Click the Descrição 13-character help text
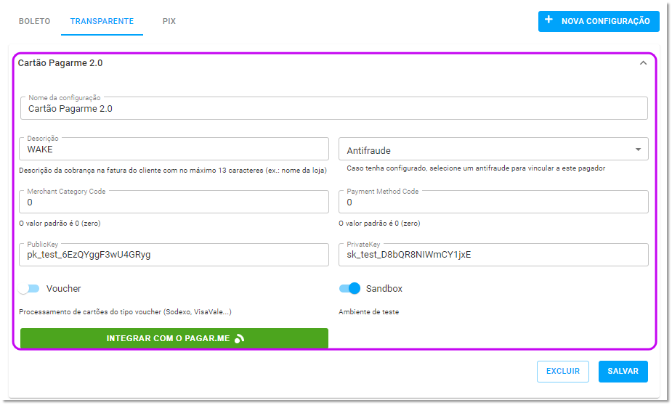The width and height of the screenshot is (672, 405). 173,171
